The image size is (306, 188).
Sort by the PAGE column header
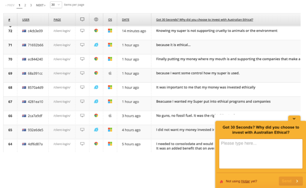pyautogui.click(x=57, y=20)
